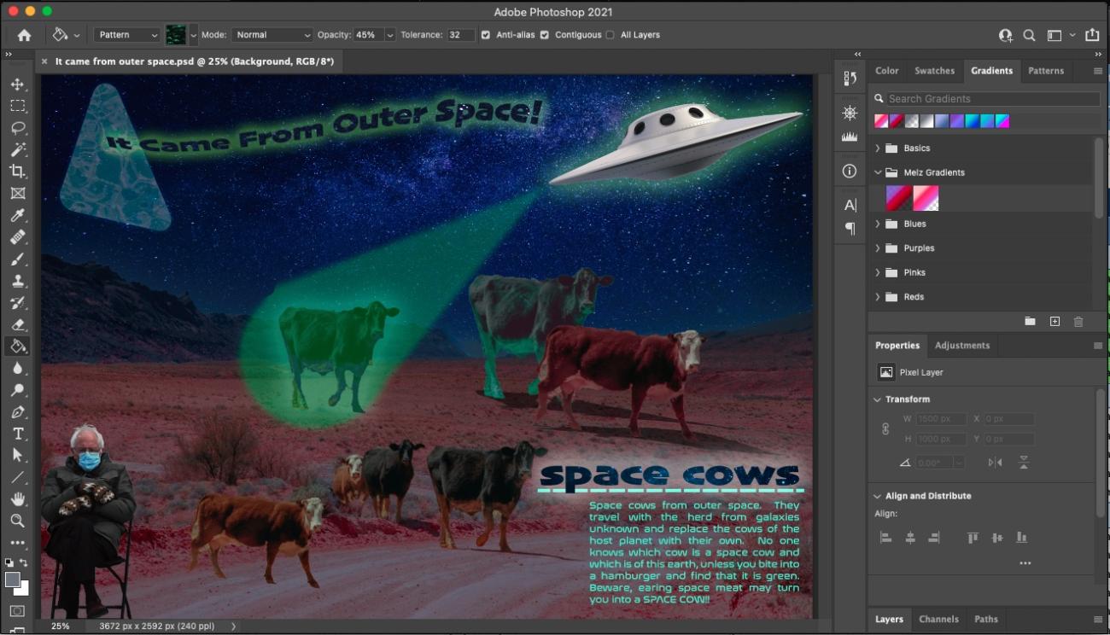Switch to the Patterns tab
Image resolution: width=1110 pixels, height=635 pixels.
coord(1046,71)
